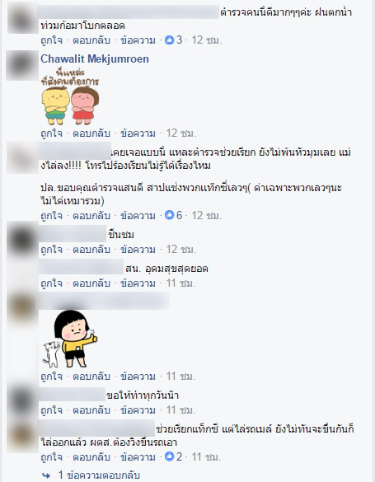
Task: Like the ขอให้ทำทุกวันน้า comment
Action: coord(51,410)
